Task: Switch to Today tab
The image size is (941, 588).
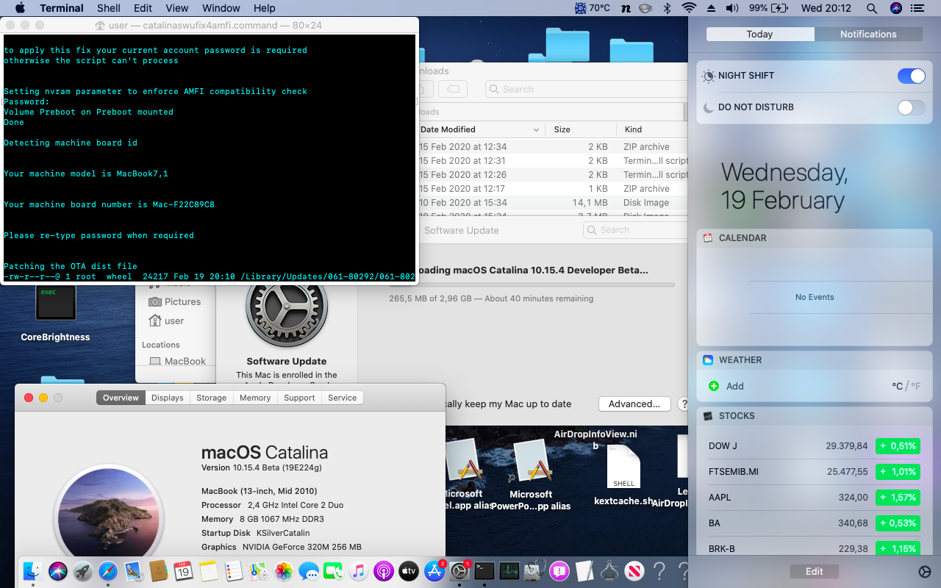Action: (759, 34)
